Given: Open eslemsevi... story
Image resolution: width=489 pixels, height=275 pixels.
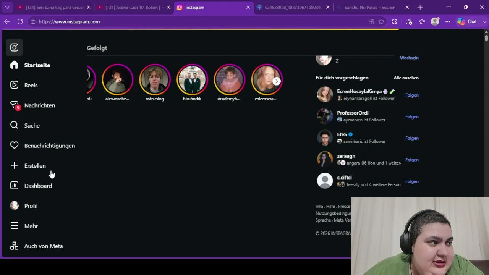Looking at the screenshot, I should (x=267, y=79).
